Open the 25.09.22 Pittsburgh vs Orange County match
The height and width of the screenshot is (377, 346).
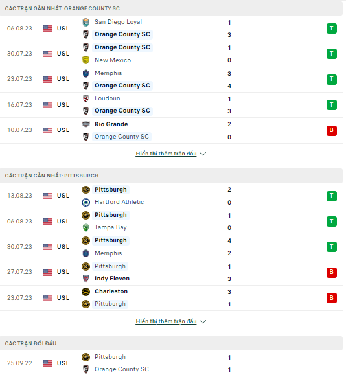(171, 363)
